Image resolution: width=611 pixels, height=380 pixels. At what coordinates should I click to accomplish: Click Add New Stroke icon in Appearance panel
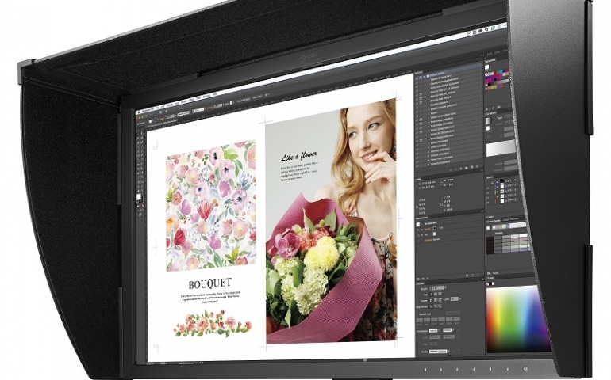tap(418, 279)
